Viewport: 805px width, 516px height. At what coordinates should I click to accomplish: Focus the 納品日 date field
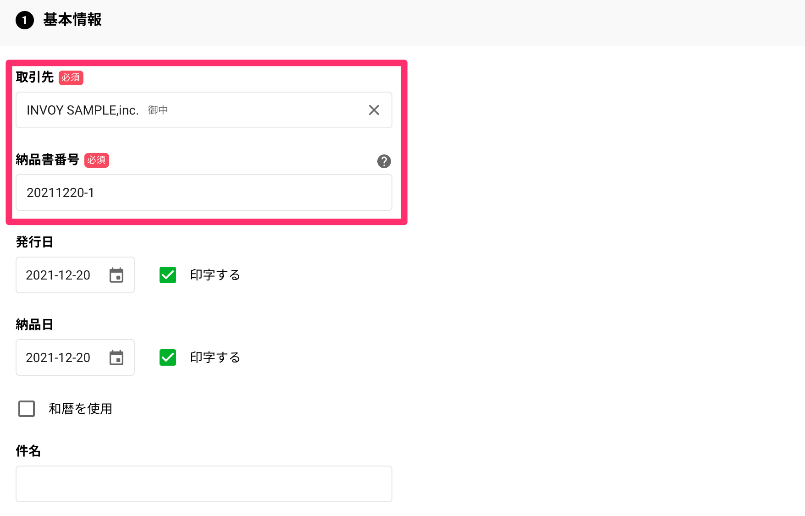[75, 357]
